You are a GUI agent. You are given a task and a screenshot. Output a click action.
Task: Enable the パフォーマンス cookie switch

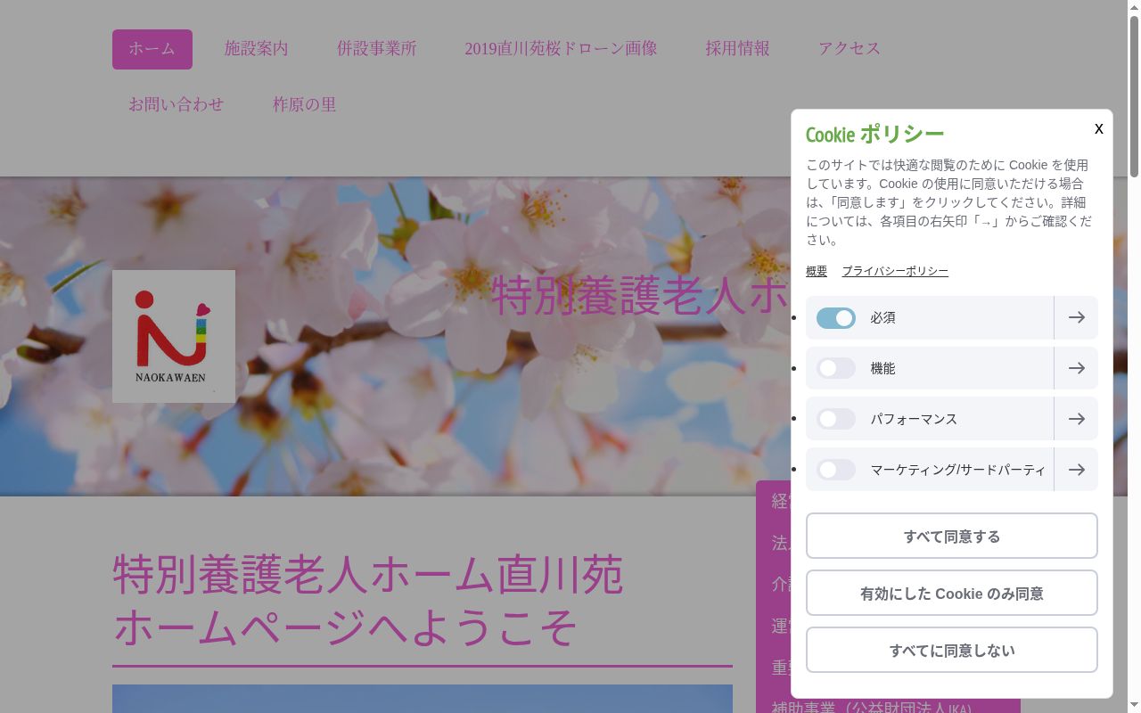[836, 419]
